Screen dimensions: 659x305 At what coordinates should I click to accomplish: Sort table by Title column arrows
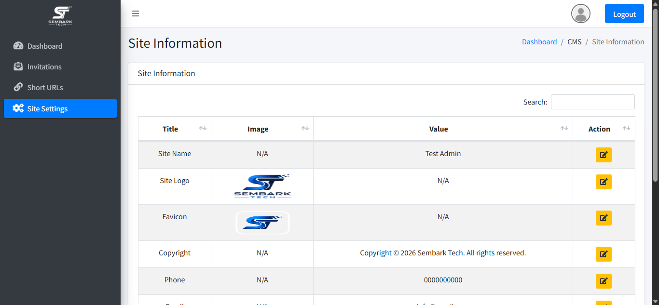pyautogui.click(x=203, y=128)
